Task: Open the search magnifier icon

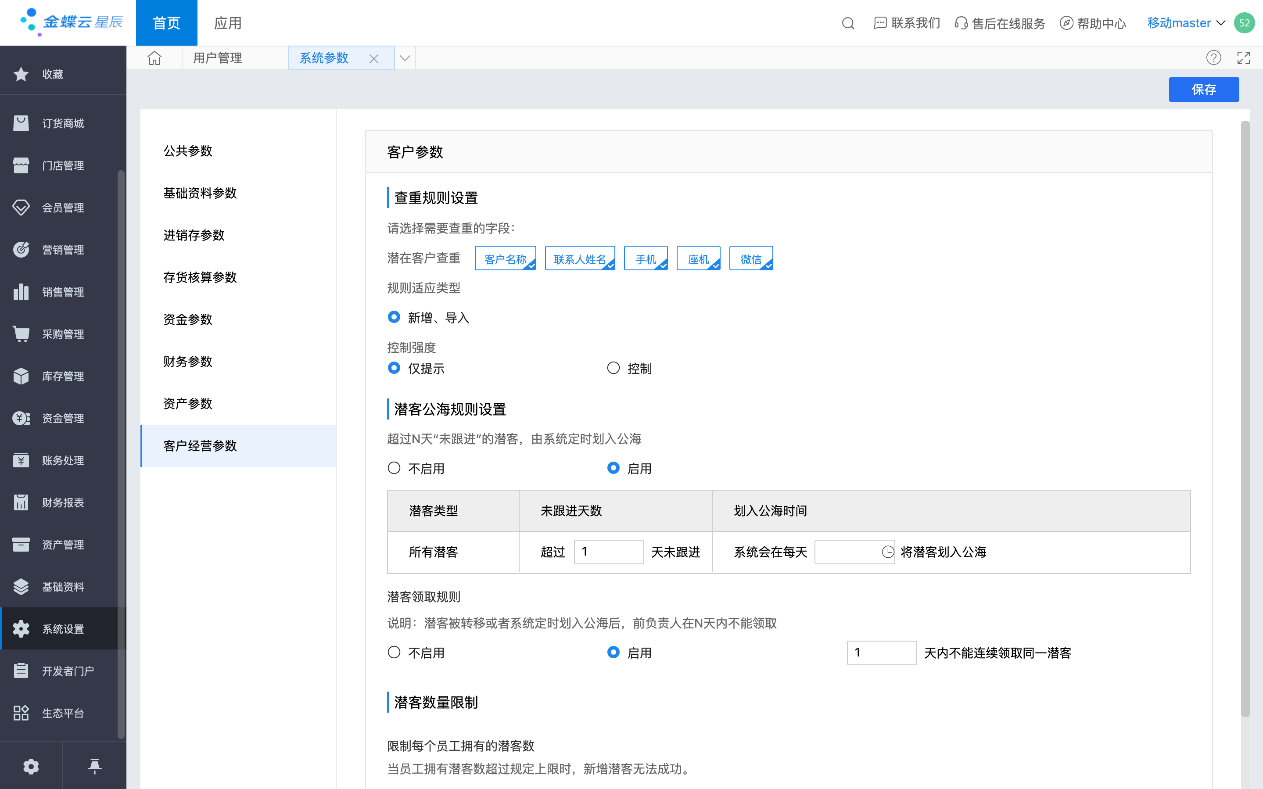Action: click(x=848, y=23)
